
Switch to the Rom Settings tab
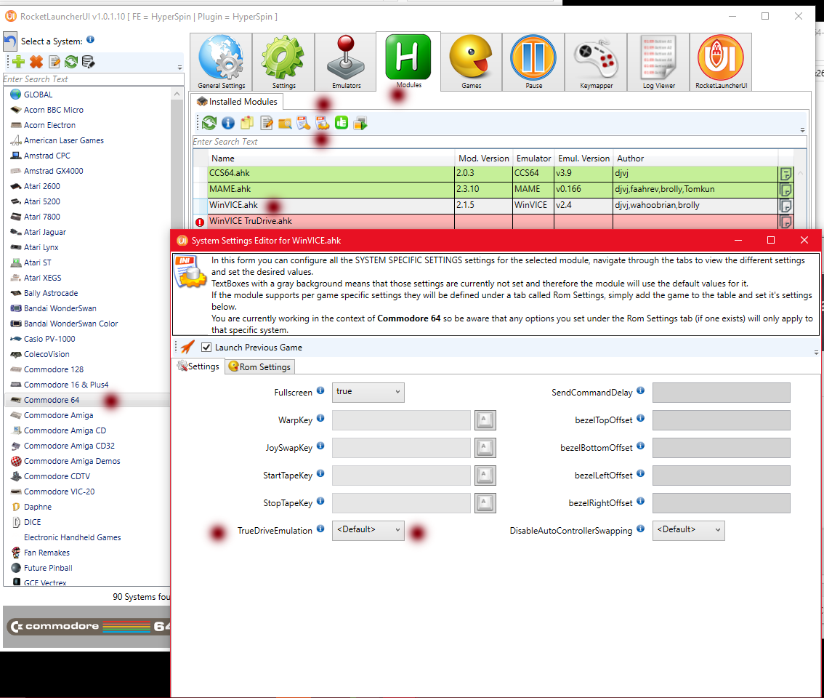[x=259, y=367]
